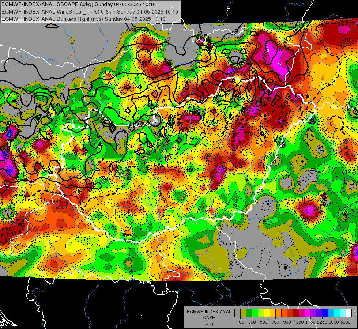Click the J/kg unit label
Screen dimensions: 358x329
(209, 324)
